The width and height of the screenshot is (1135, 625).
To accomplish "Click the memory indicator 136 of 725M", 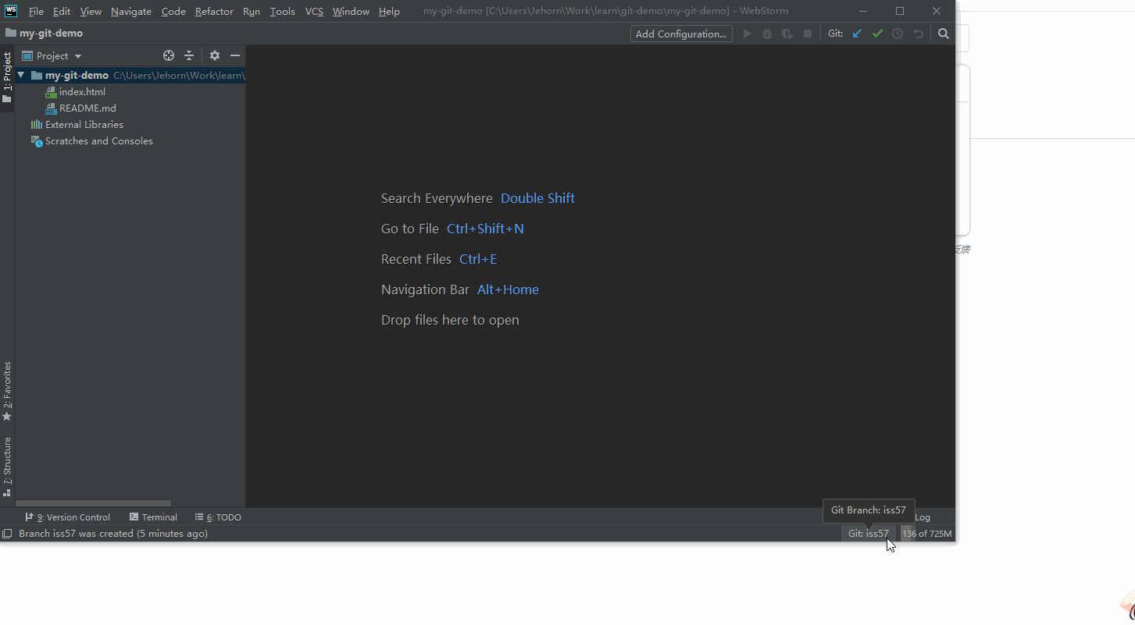I will coord(927,534).
